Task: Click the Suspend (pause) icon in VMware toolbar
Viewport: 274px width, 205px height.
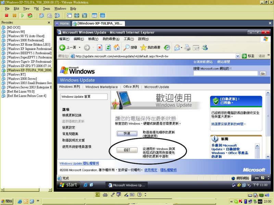Action: click(14, 15)
